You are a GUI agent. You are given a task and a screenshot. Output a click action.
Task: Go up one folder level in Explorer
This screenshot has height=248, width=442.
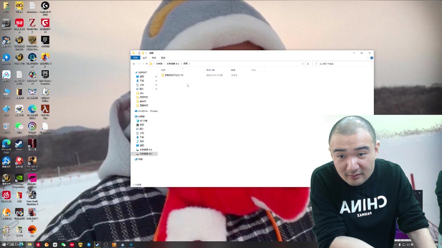point(146,64)
